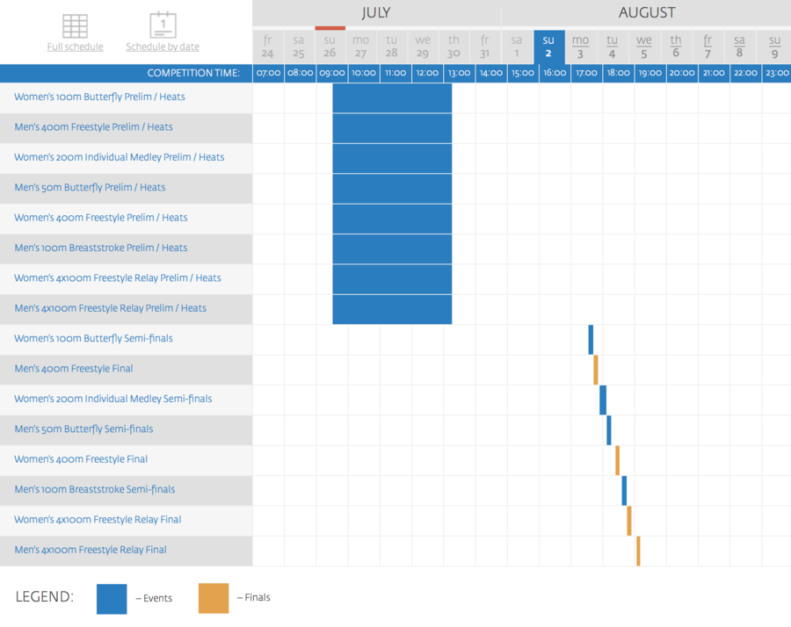Image resolution: width=791 pixels, height=627 pixels.
Task: Select Men's 100m Breaststroke Prelim heats block
Action: (392, 249)
